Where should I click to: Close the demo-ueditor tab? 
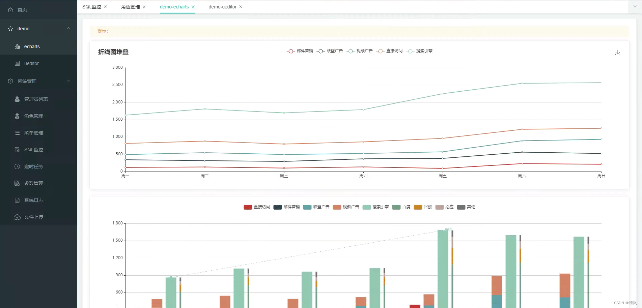point(241,7)
